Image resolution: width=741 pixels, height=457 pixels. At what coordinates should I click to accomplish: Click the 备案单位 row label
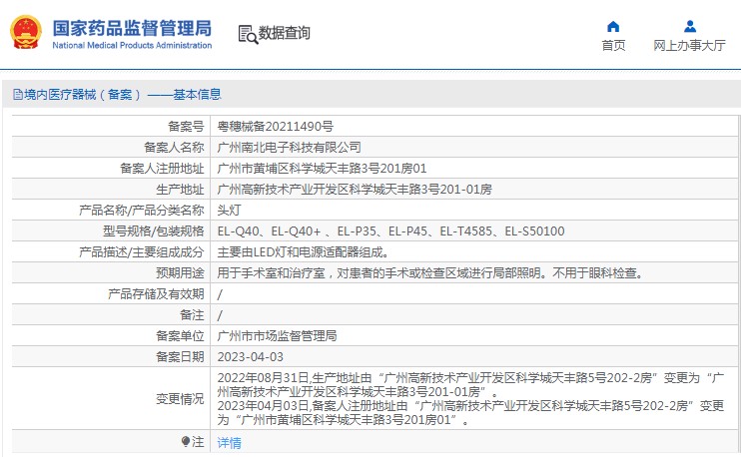[x=180, y=336]
